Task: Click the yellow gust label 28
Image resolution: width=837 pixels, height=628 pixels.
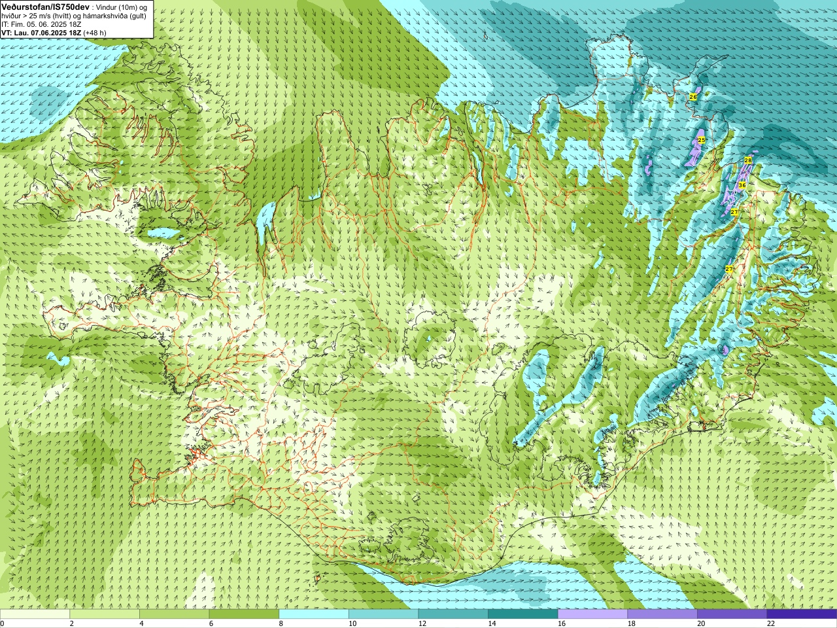Action: (x=748, y=160)
